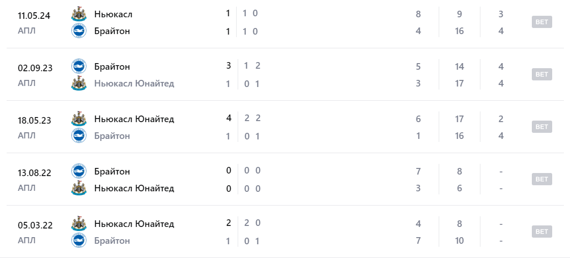Click Newcastle crest in 11.05.24 match

tap(78, 14)
